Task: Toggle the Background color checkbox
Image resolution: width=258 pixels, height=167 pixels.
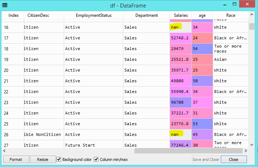Action: [x=59, y=159]
